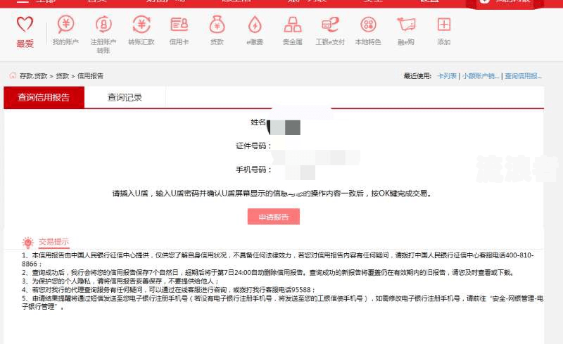Click the 交易提示 heading text
563x344 pixels.
click(53, 242)
